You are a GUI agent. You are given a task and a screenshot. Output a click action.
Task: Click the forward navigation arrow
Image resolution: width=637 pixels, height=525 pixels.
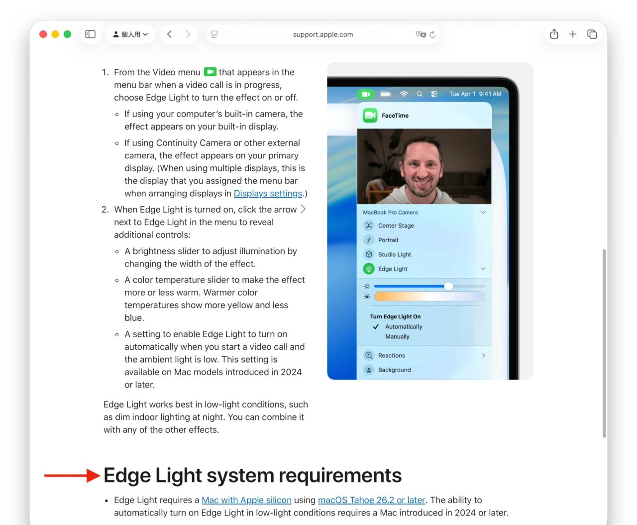(x=188, y=34)
